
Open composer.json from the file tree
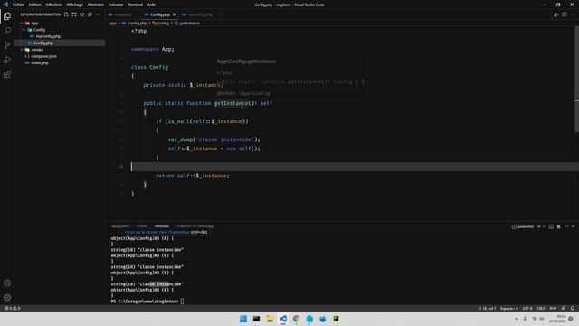tap(59, 56)
